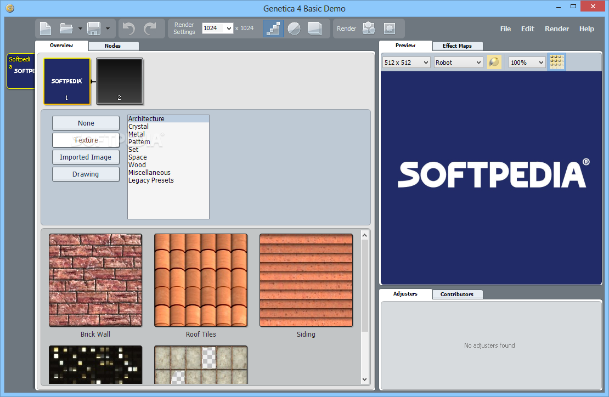Screen dimensions: 609x397
Task: Redo the last undone action
Action: click(150, 29)
